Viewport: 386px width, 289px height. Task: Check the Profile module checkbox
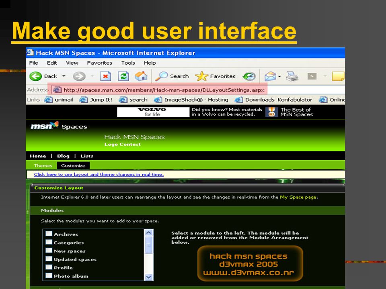(49, 267)
